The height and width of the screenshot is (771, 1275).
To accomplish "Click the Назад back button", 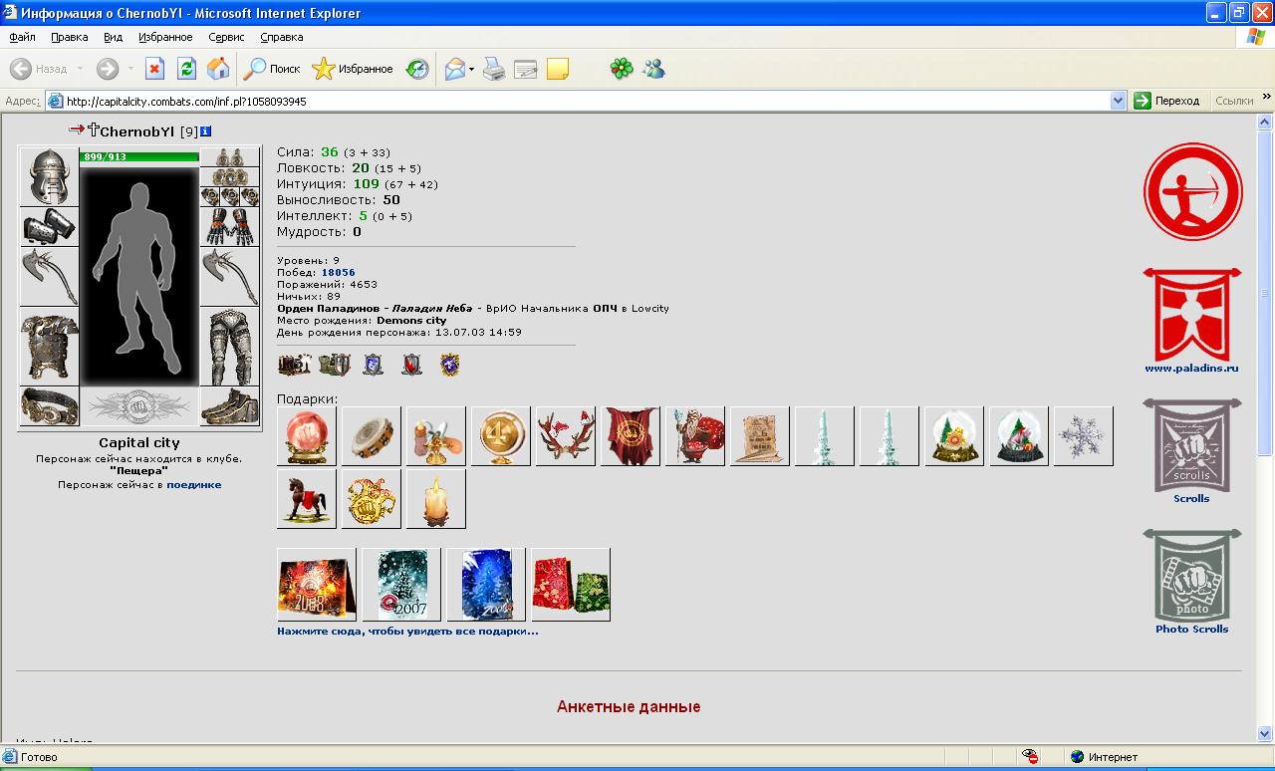I will point(40,69).
